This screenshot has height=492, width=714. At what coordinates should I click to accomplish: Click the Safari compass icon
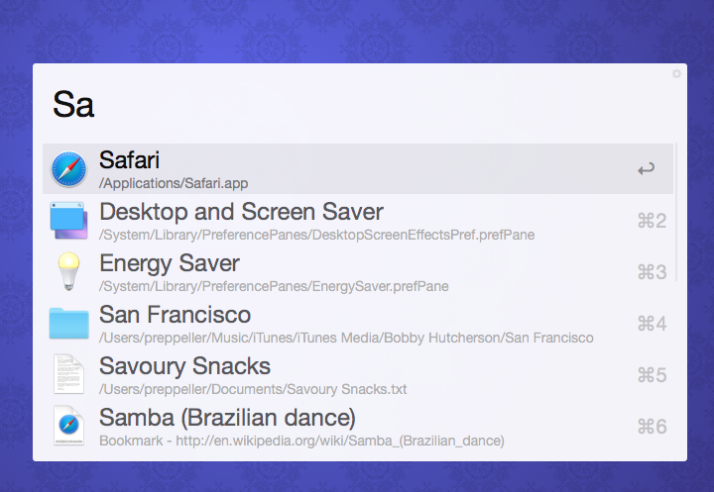coord(69,169)
